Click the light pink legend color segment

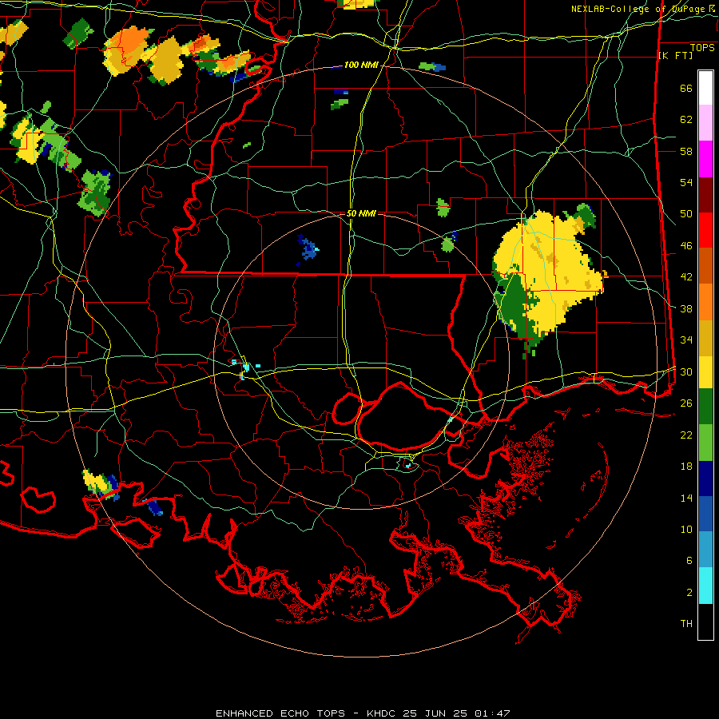click(705, 123)
